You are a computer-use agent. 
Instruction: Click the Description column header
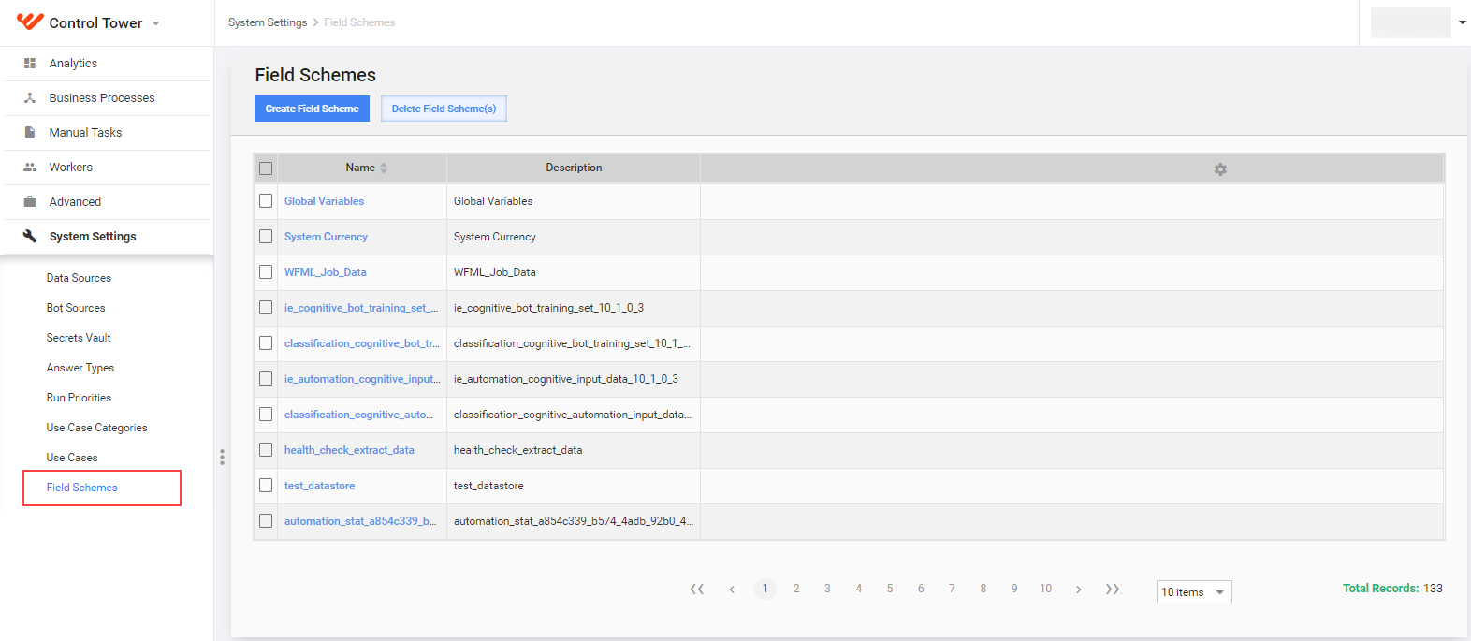click(574, 168)
